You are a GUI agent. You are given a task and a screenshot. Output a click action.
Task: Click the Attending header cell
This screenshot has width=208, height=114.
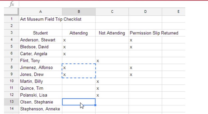(79, 33)
